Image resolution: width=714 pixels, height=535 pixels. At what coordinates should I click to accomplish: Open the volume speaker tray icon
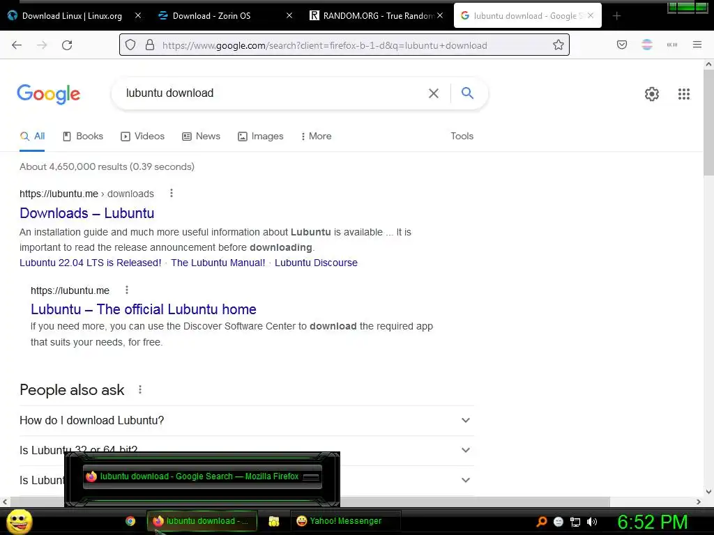(x=591, y=522)
